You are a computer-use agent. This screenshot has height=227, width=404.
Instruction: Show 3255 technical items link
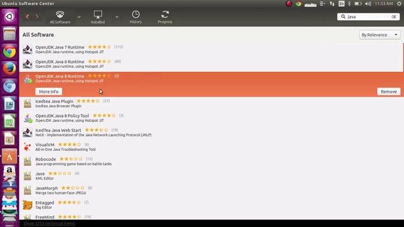pos(49,223)
